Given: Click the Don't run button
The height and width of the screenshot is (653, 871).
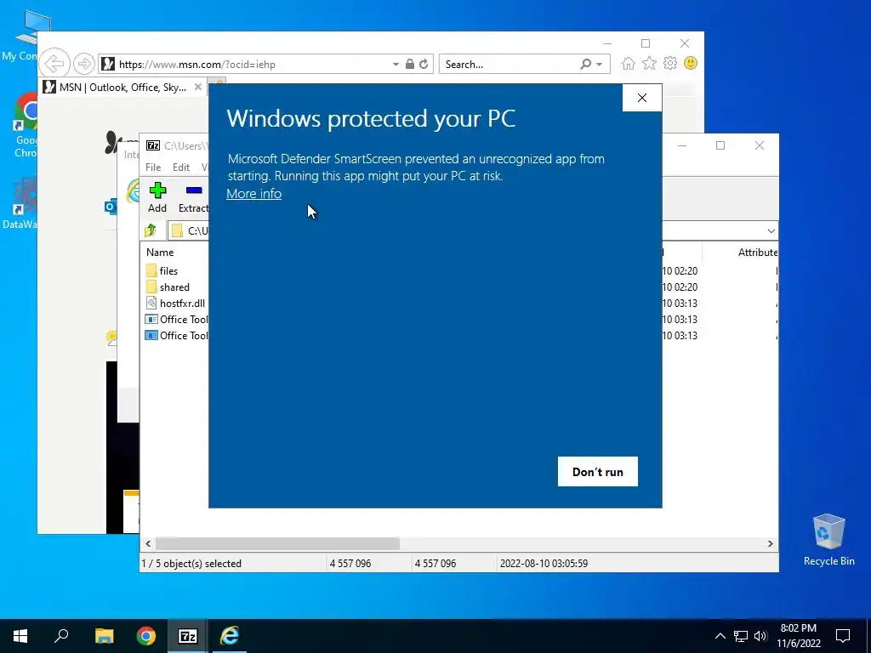Looking at the screenshot, I should tap(598, 471).
